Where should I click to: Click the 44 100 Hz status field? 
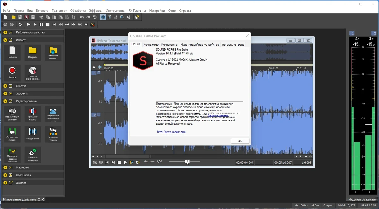coord(301,206)
